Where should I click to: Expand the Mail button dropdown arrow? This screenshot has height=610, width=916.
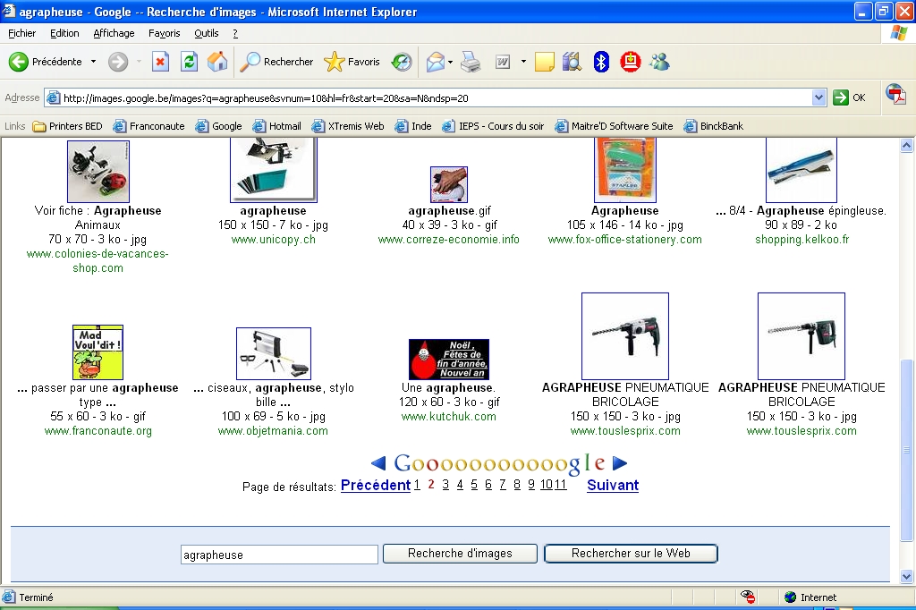451,62
